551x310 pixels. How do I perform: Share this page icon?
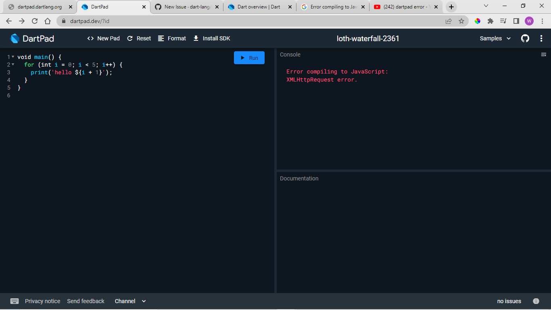pyautogui.click(x=449, y=21)
